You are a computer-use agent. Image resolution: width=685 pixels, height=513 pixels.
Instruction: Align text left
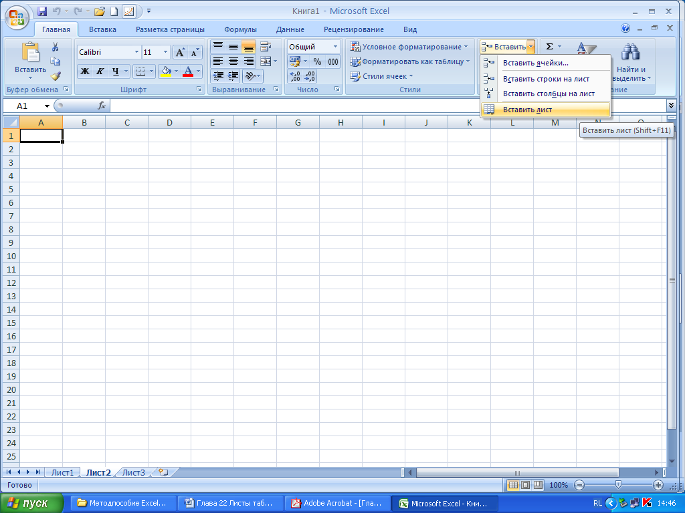tap(218, 61)
